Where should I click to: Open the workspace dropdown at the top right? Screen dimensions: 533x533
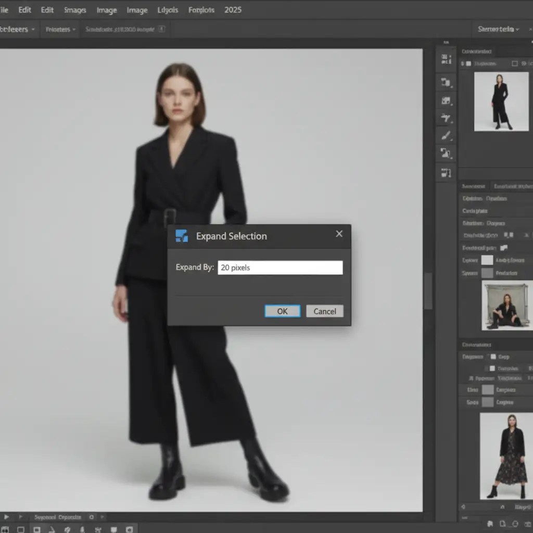click(x=498, y=29)
